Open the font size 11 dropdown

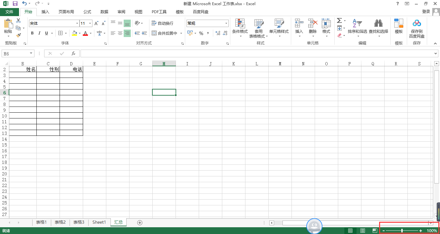(x=90, y=23)
